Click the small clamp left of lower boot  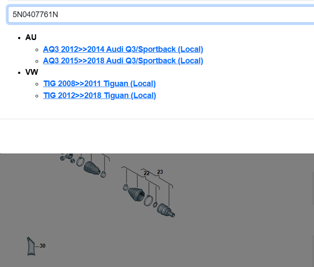pos(126,188)
